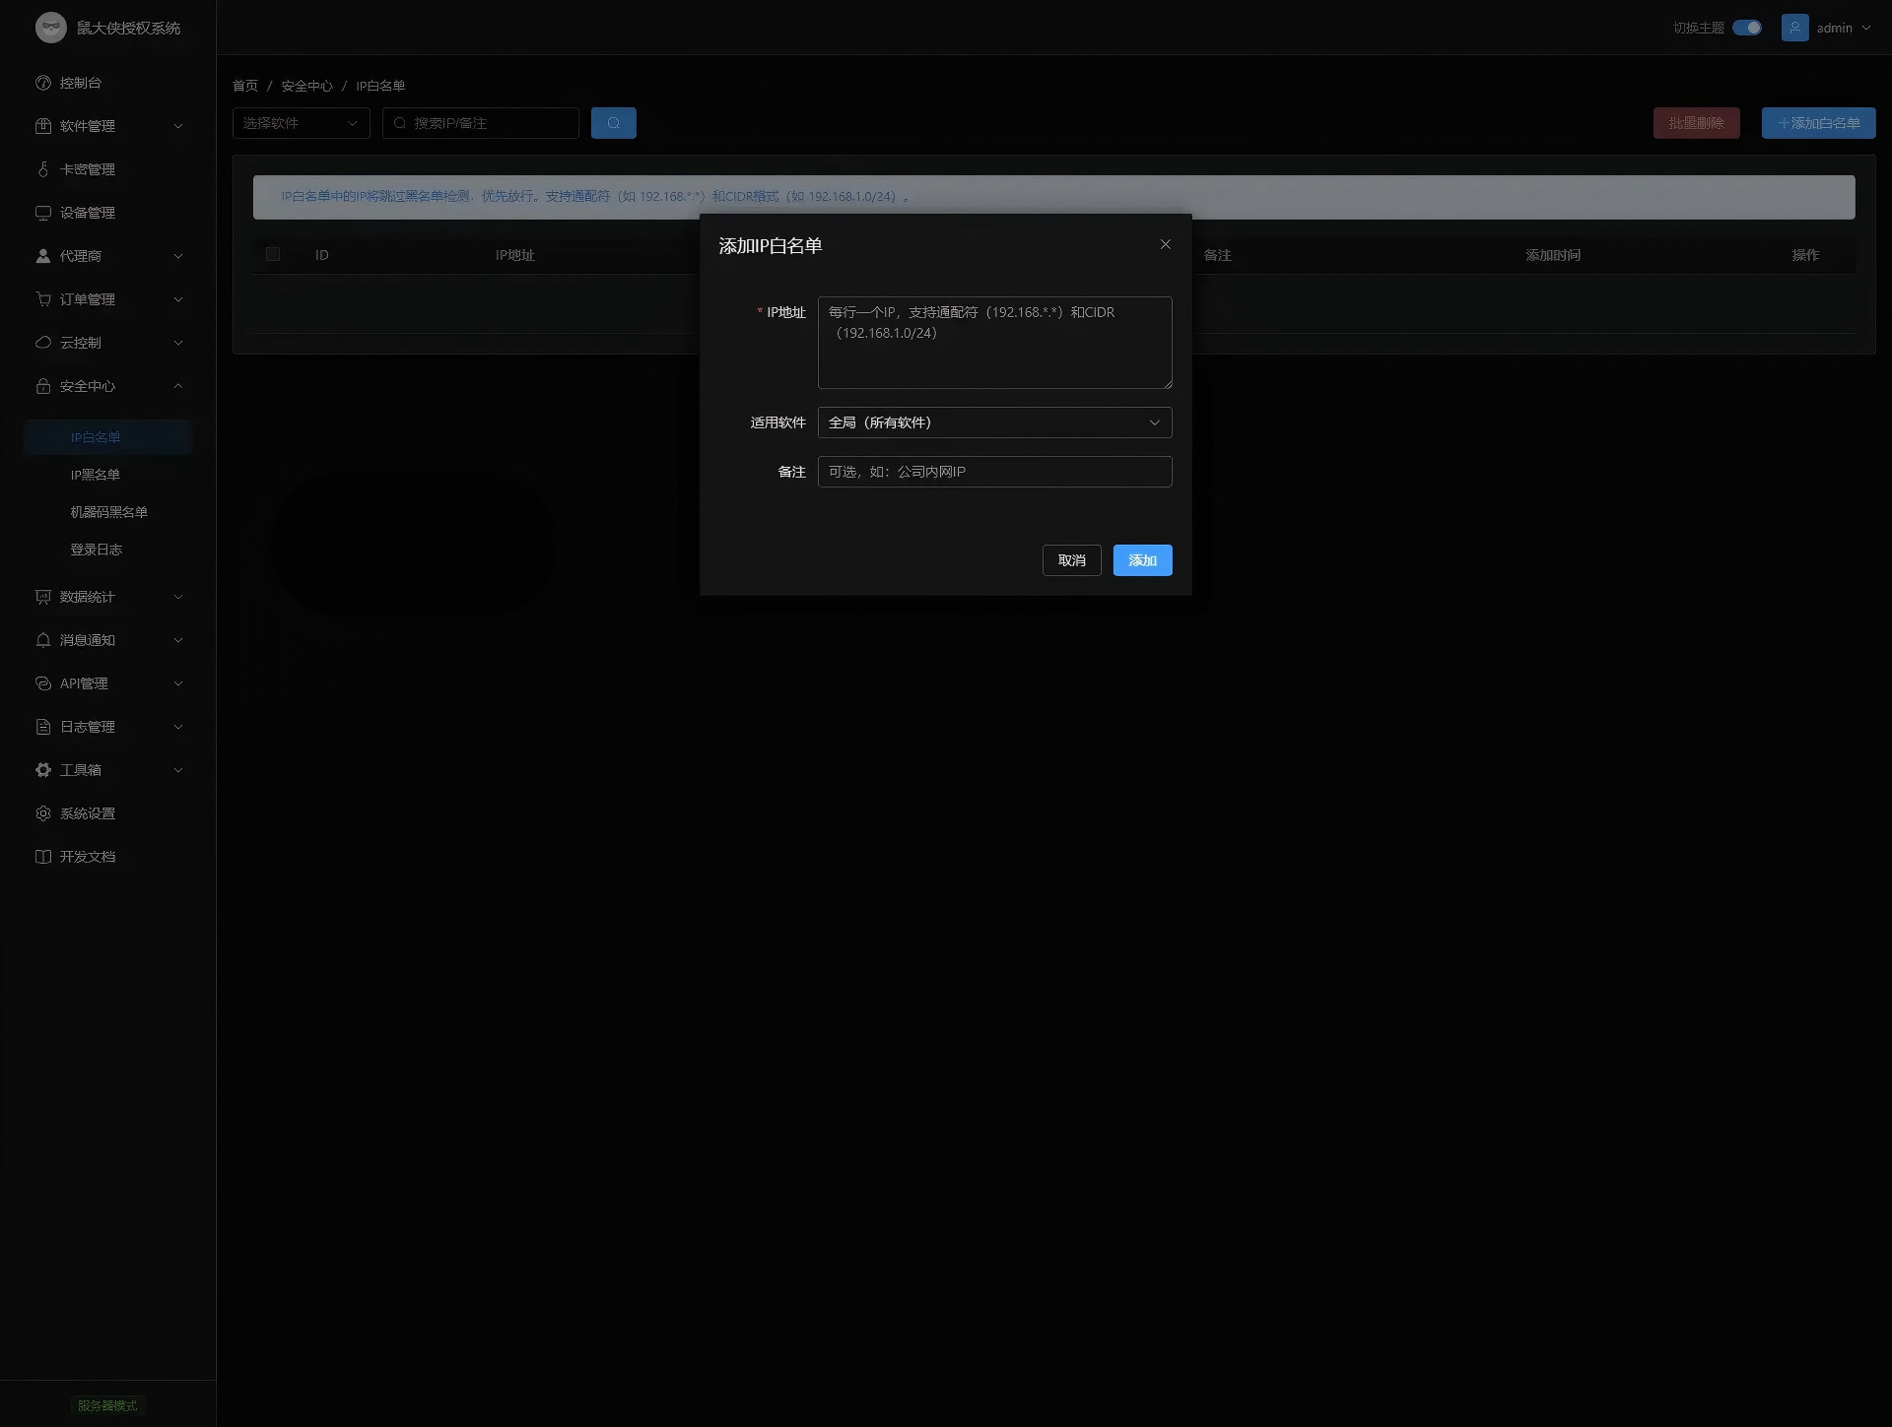Open the 选择软件 filter dropdown
Screen dimensions: 1892x1427
(x=301, y=123)
